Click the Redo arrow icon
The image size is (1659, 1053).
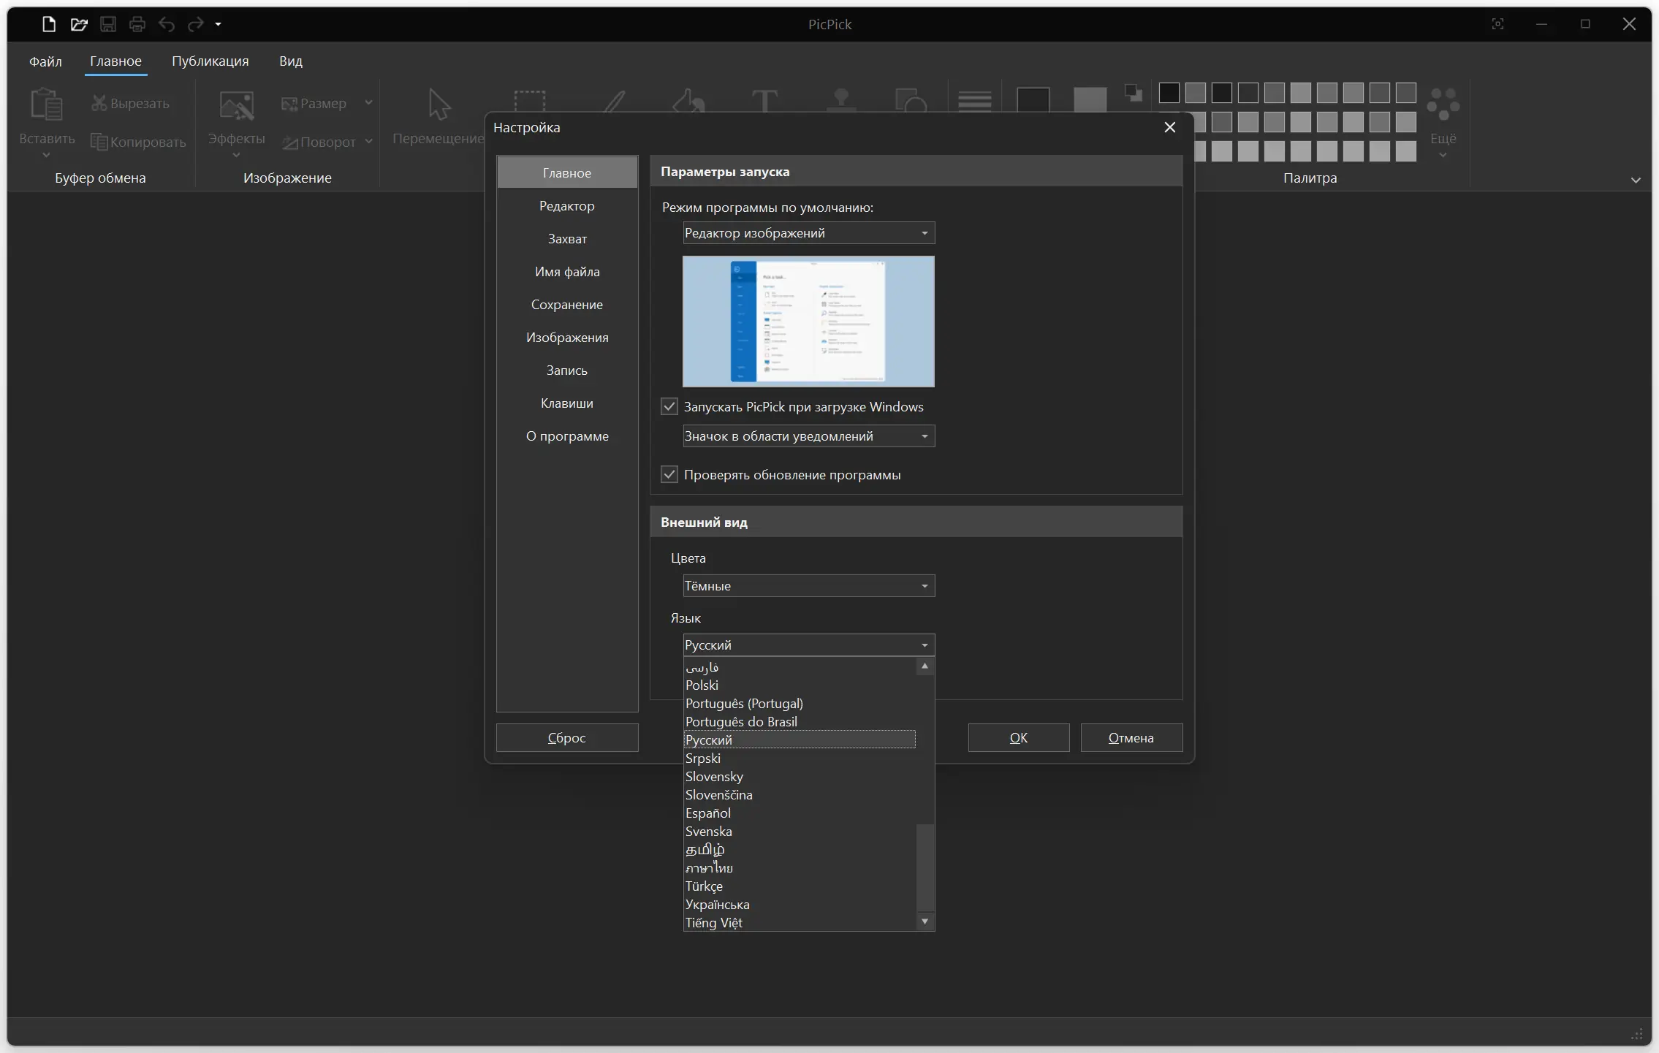(195, 24)
